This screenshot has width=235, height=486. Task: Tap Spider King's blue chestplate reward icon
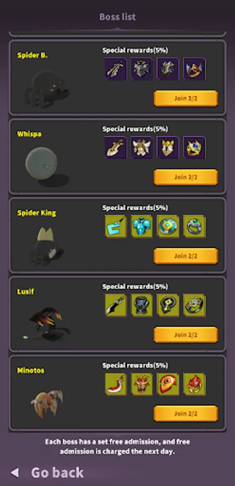click(x=142, y=226)
